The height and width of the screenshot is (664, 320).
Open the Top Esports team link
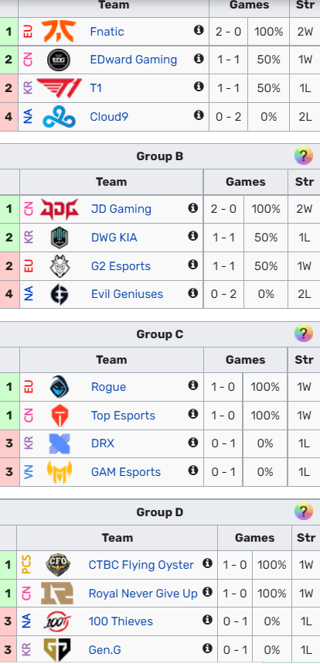pyautogui.click(x=123, y=416)
